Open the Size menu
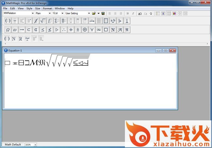Screen dimensions: 212x148 point(38,8)
